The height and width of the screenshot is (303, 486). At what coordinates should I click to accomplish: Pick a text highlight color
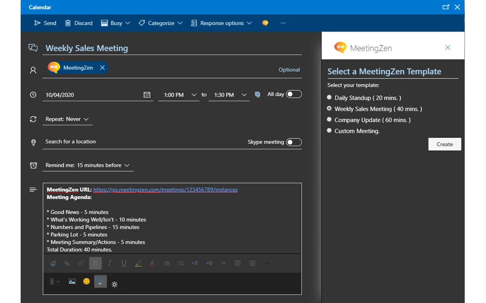(x=138, y=263)
